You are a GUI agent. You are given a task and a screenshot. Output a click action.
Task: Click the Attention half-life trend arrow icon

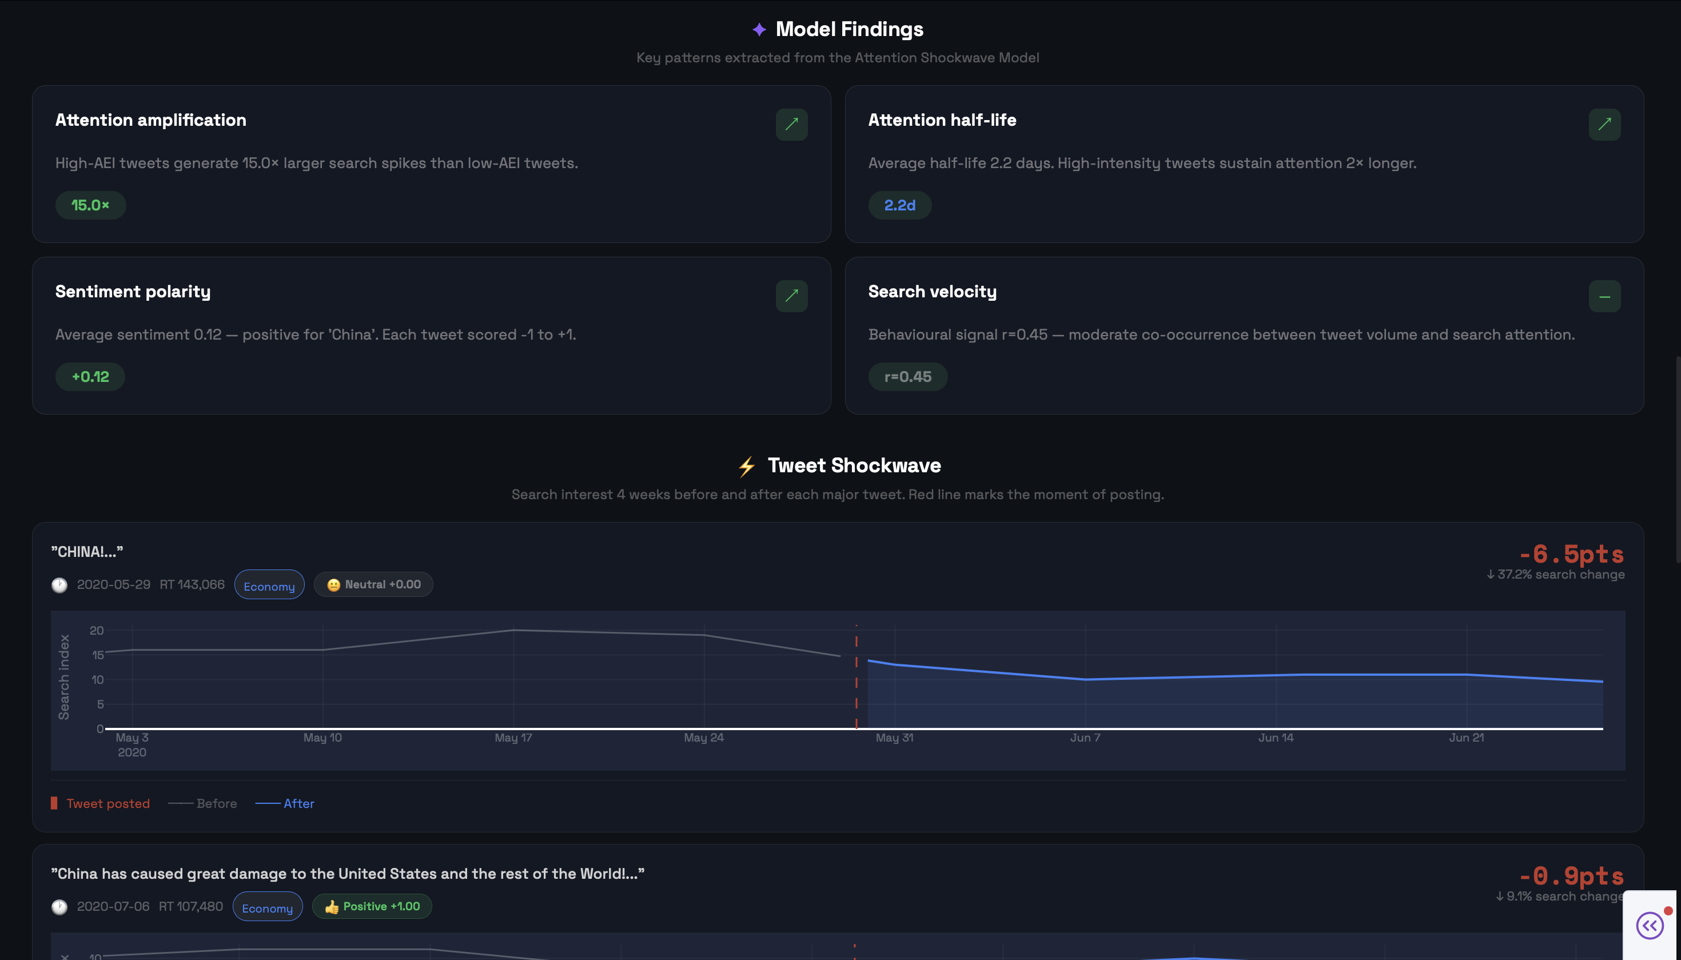1604,124
